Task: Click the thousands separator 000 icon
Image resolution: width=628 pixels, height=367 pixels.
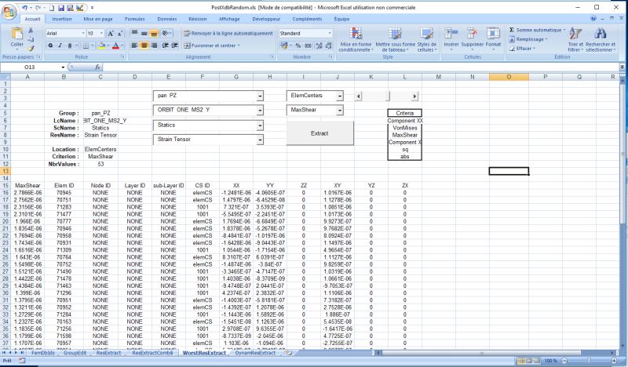Action: (x=308, y=45)
